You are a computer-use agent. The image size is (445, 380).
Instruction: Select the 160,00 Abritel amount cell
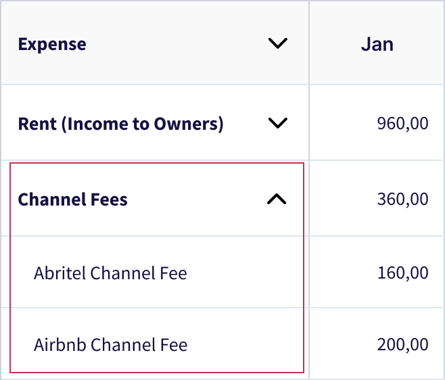[402, 273]
